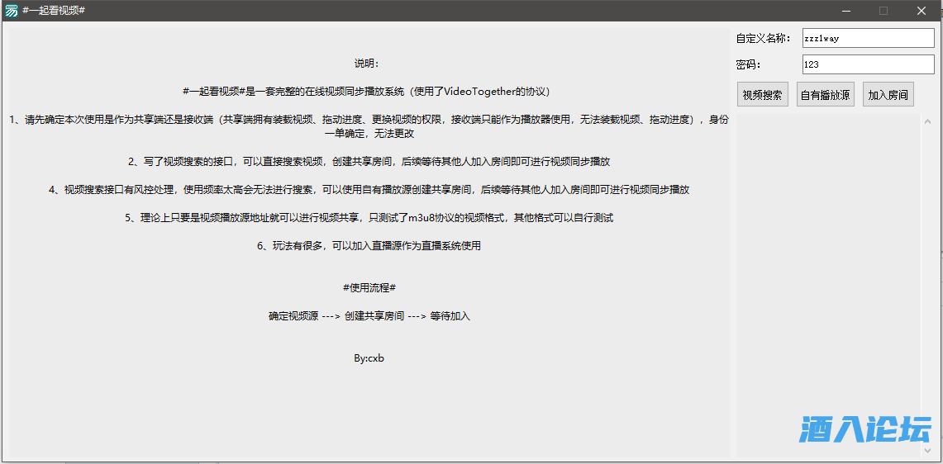Click the 视频搜索 button
The width and height of the screenshot is (943, 464).
point(763,94)
